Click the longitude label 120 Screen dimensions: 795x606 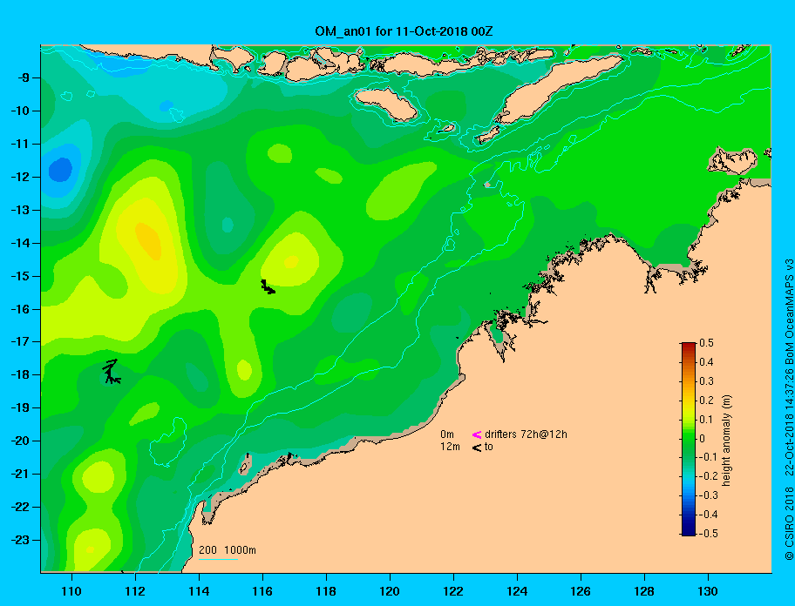tap(390, 591)
